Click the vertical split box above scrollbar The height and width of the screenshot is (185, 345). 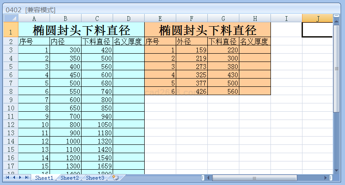tap(336, 16)
